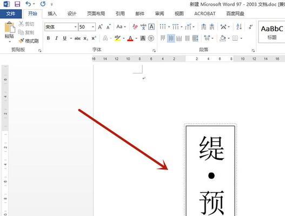Viewport: 285px width, 216px height.
Task: Open the undo history dropdown arrow
Action: tap(34, 4)
